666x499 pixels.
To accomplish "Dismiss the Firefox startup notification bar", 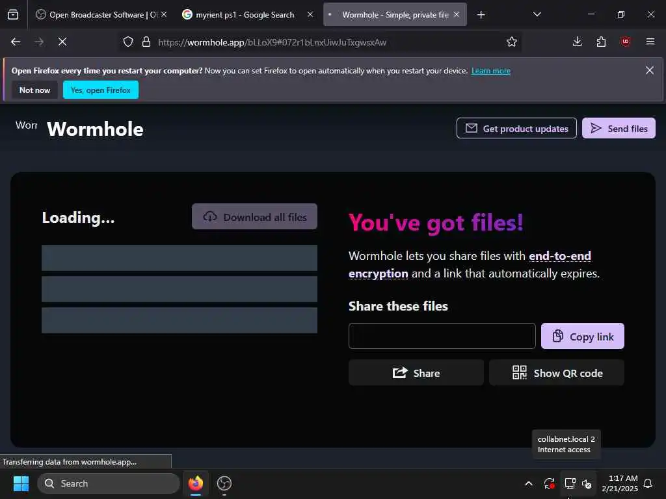I will [x=650, y=70].
